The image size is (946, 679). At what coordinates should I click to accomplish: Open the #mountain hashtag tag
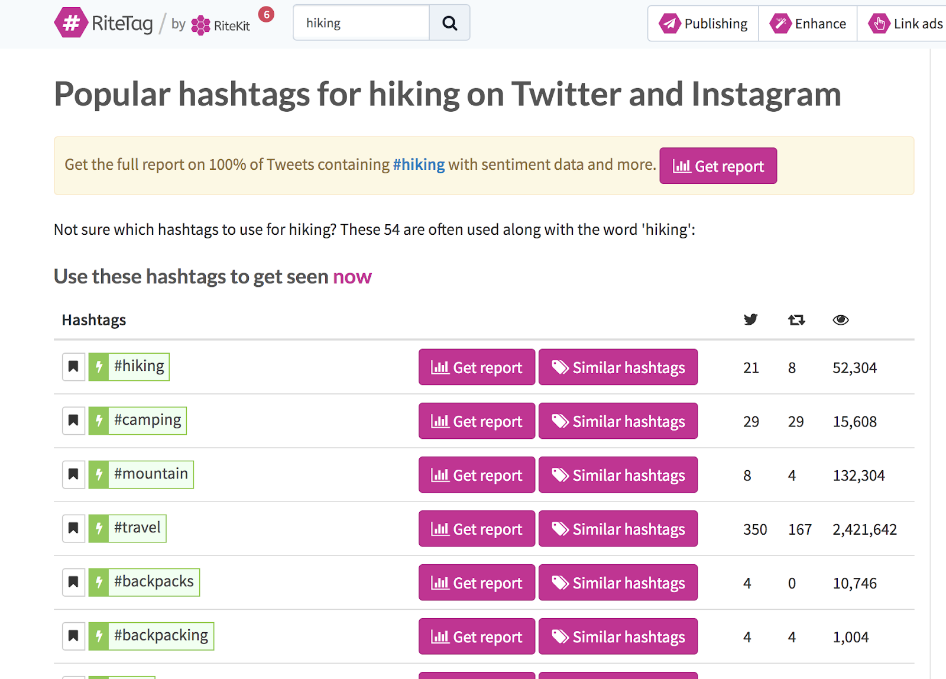coord(151,474)
